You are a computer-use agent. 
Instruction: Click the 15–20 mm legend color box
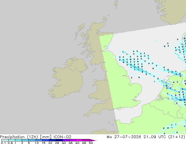tap(46, 140)
